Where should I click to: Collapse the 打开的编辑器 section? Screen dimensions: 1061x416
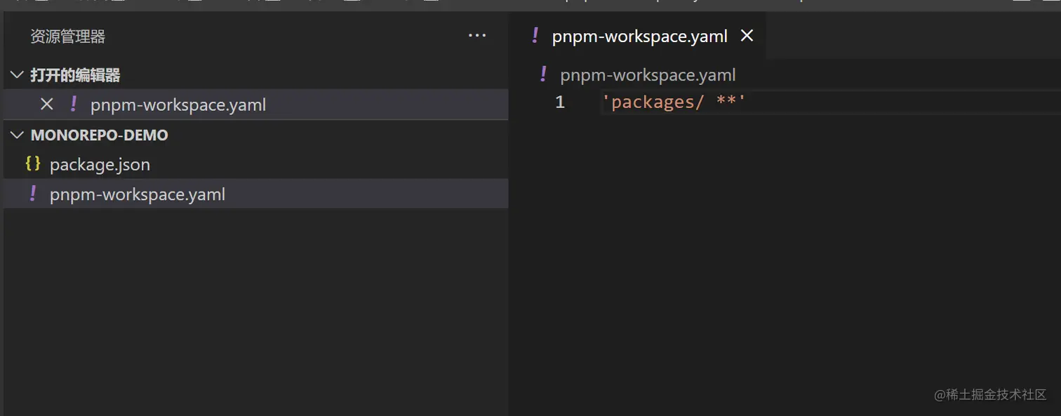17,75
